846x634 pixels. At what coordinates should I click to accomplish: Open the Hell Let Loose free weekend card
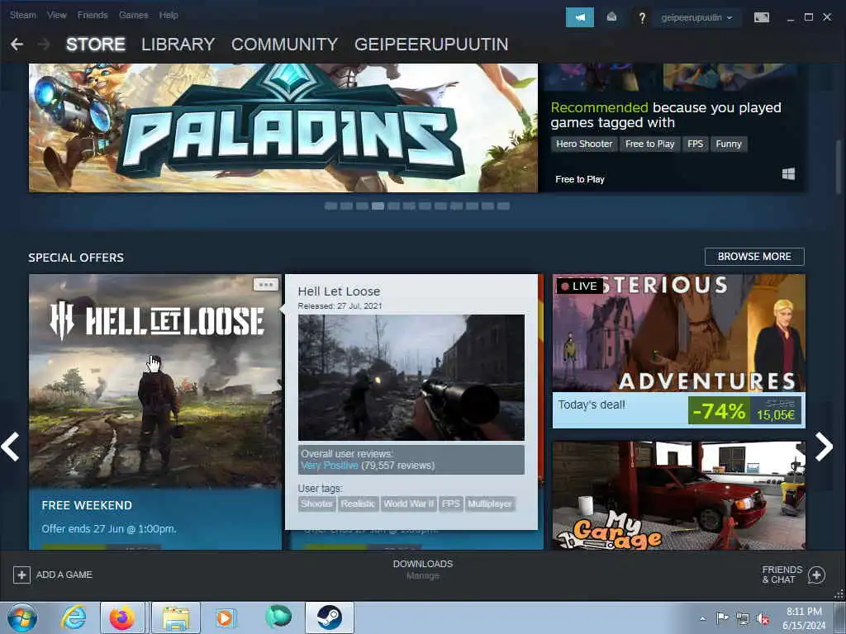[x=155, y=412]
